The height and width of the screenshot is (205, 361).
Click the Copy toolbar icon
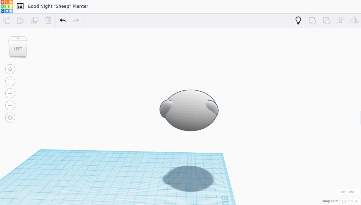[7, 20]
